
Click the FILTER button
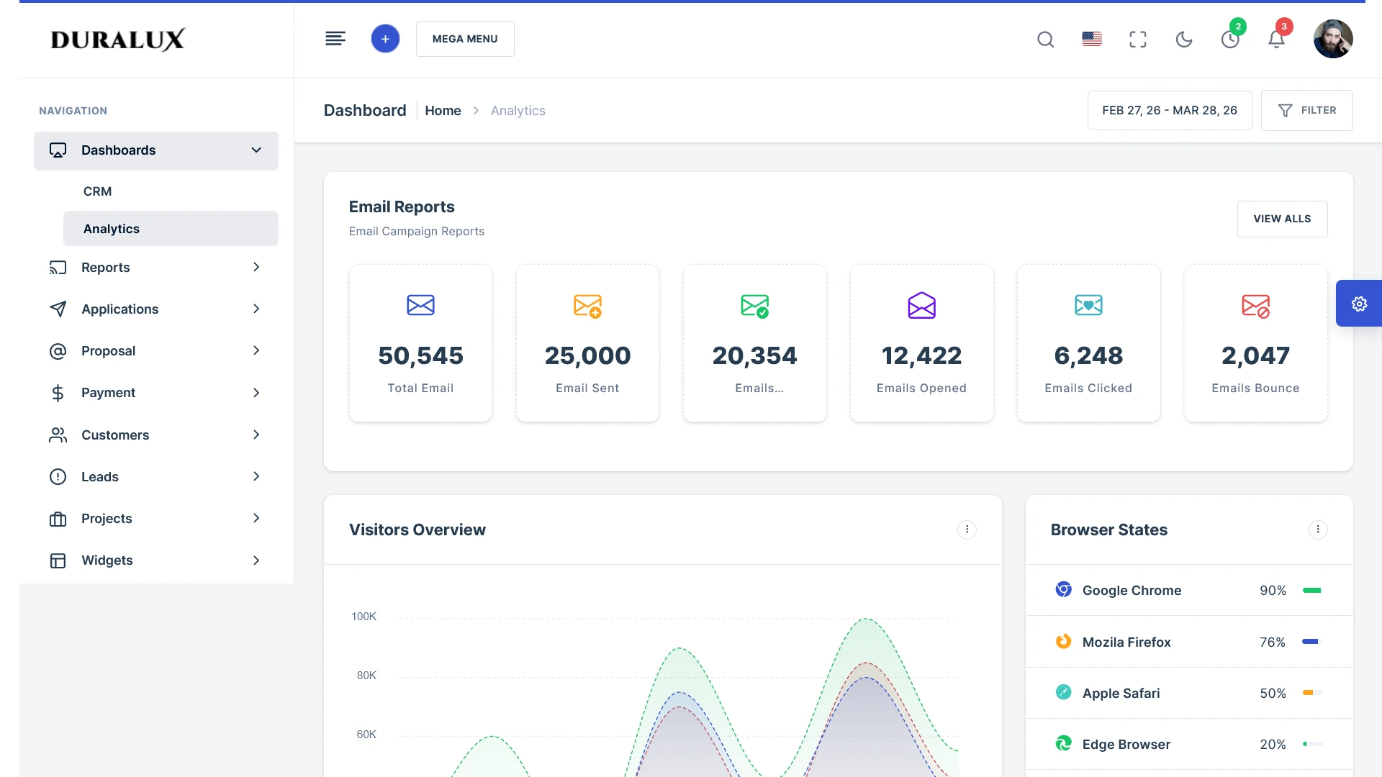(1306, 110)
